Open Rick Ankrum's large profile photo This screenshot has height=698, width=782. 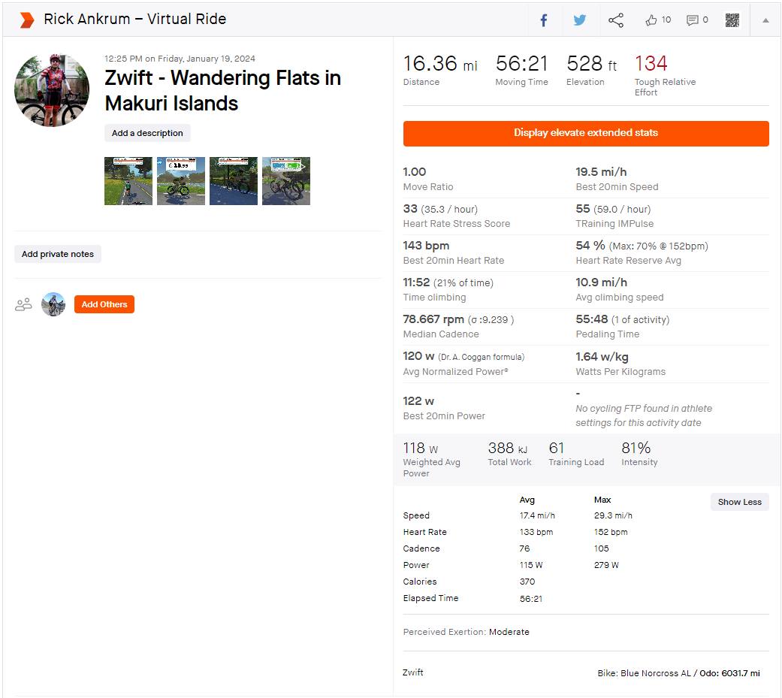point(52,90)
